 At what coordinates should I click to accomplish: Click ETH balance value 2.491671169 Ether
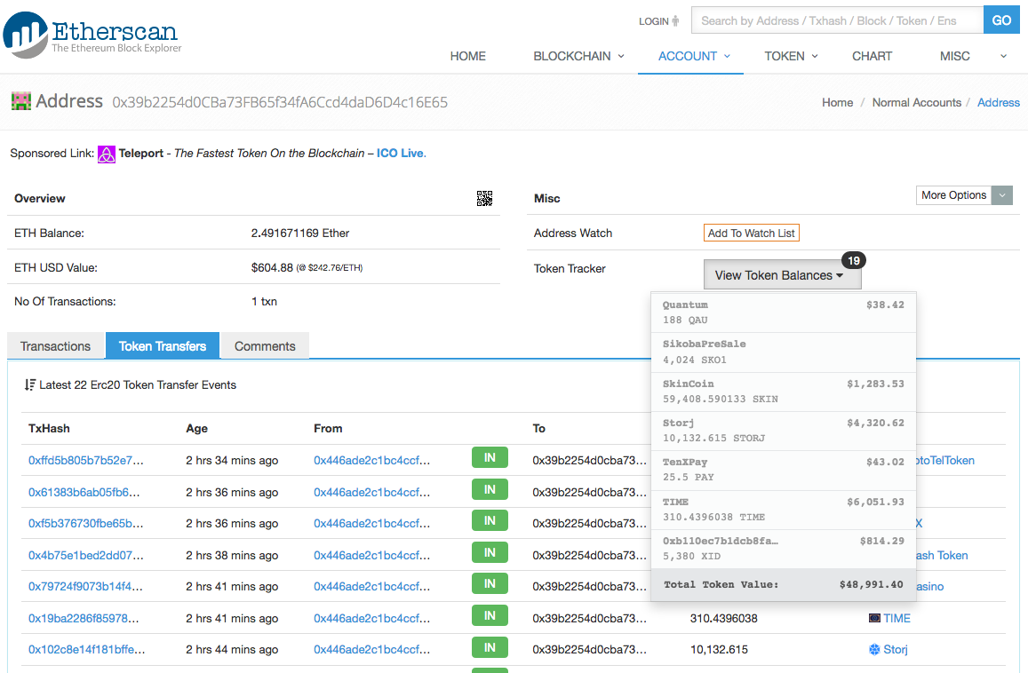(300, 234)
